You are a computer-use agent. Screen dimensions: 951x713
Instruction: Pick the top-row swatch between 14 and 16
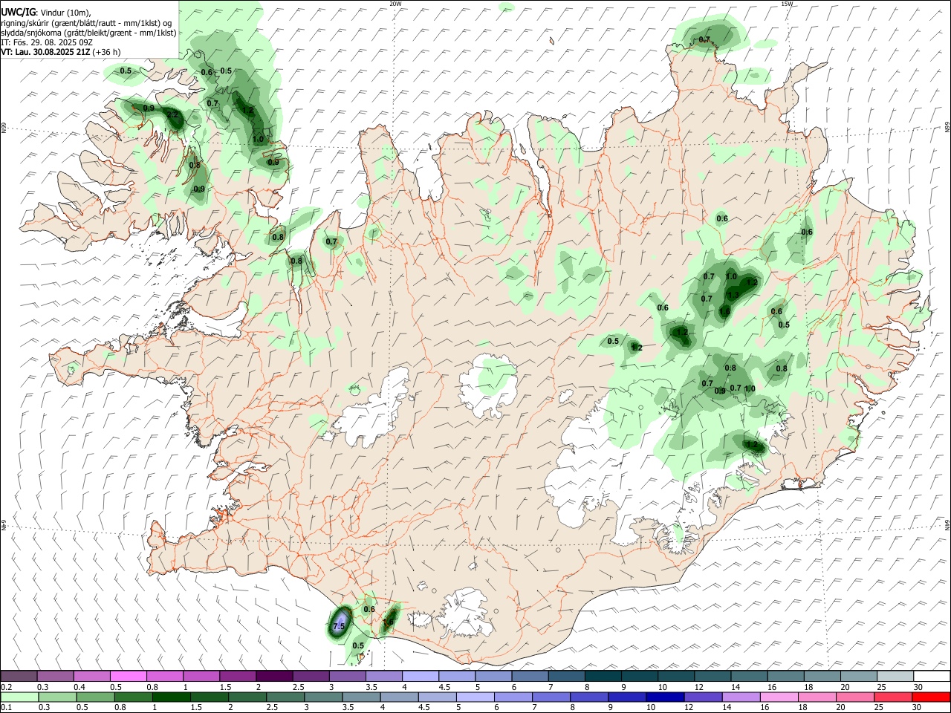coord(749,676)
